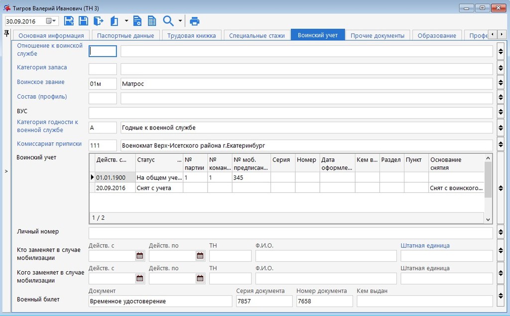Click the Штатная единица blue link
Viewport: 510px width, 316px height.
pyautogui.click(x=425, y=246)
